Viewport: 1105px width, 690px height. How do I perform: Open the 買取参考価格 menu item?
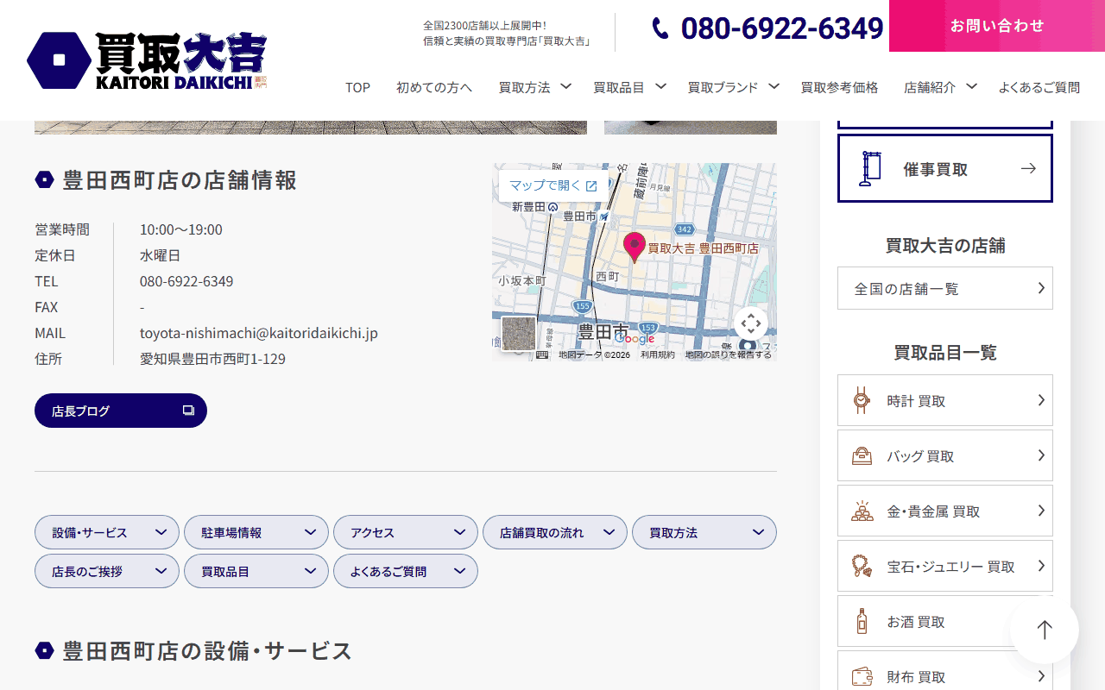tap(839, 87)
